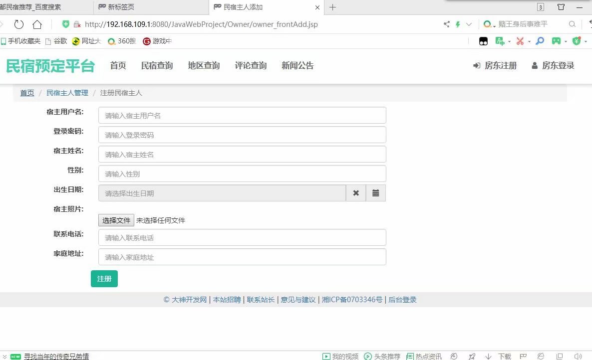Image resolution: width=592 pixels, height=360 pixels.
Task: Open 评论查询 navigation item
Action: [x=251, y=66]
